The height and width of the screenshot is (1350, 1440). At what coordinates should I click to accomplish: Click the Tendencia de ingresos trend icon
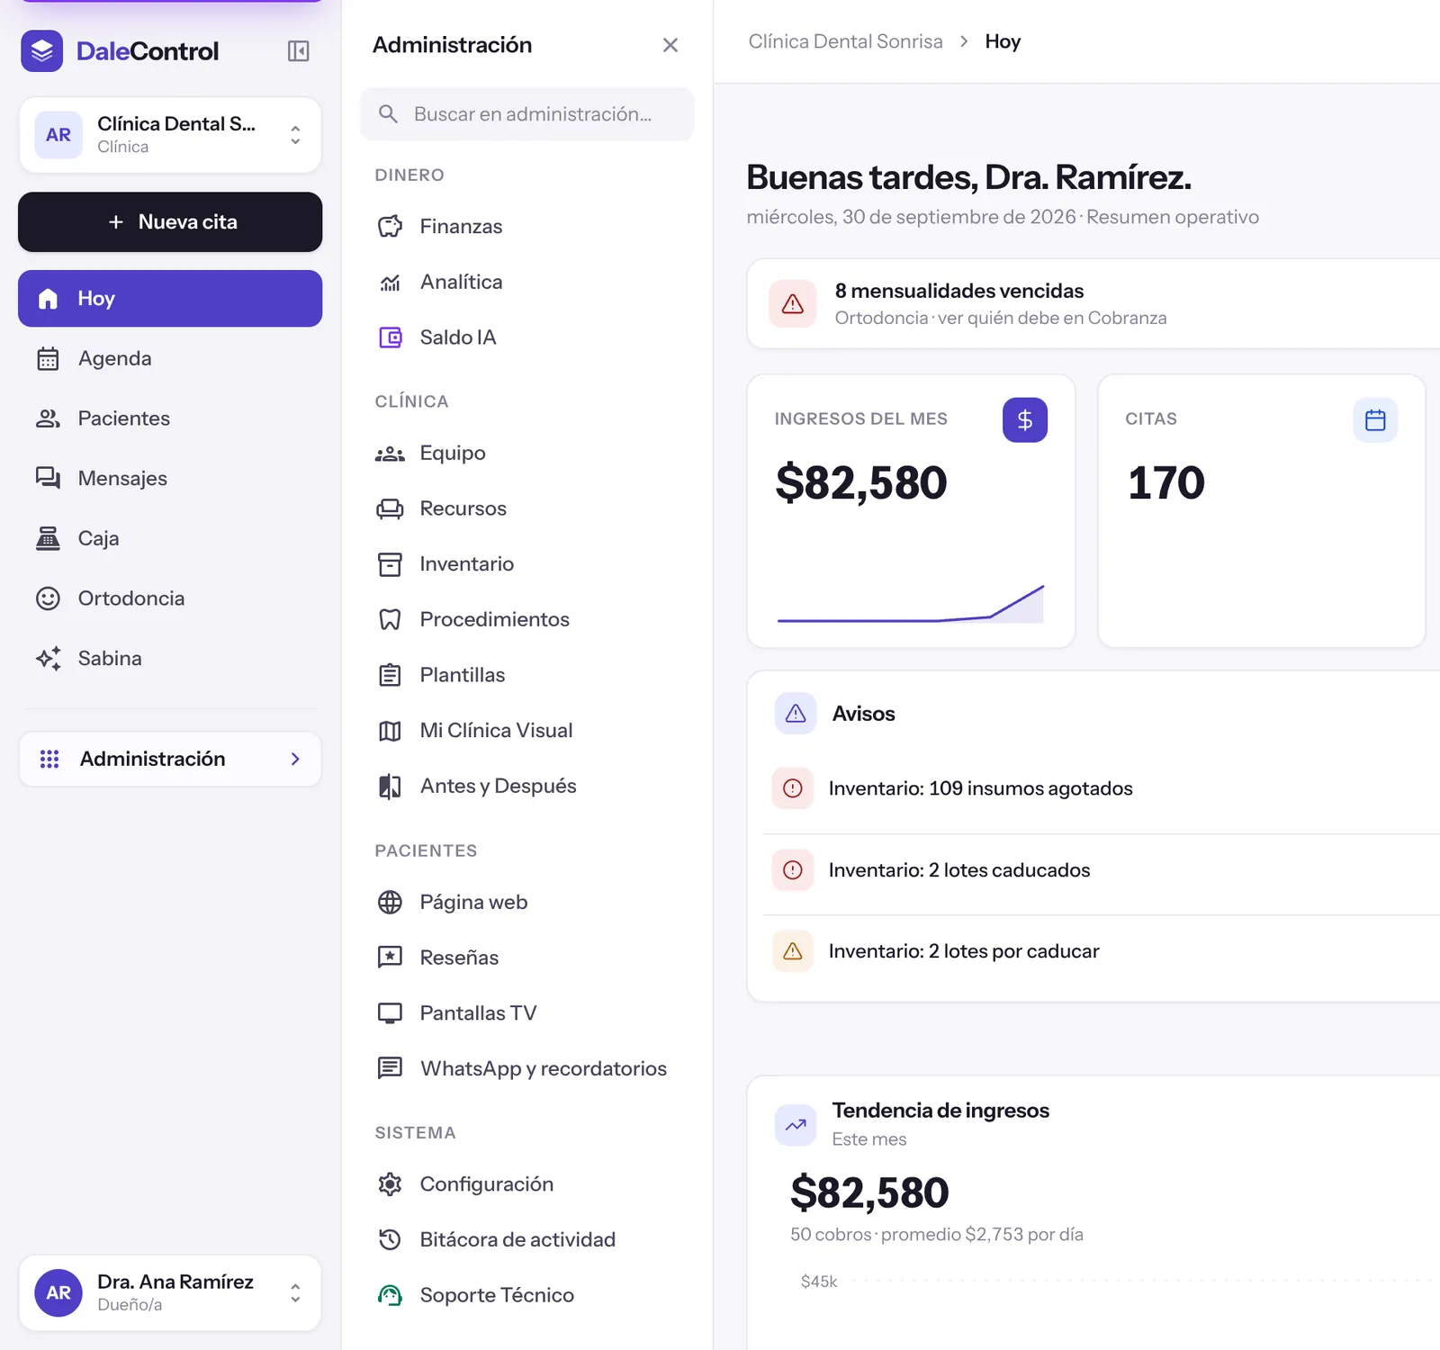(796, 1125)
